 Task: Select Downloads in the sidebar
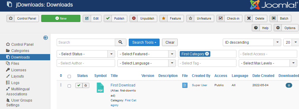[x=25, y=57]
